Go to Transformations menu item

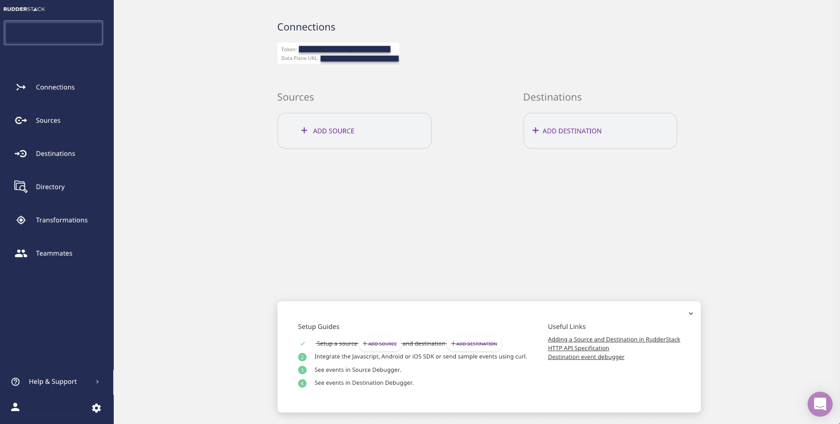(61, 220)
